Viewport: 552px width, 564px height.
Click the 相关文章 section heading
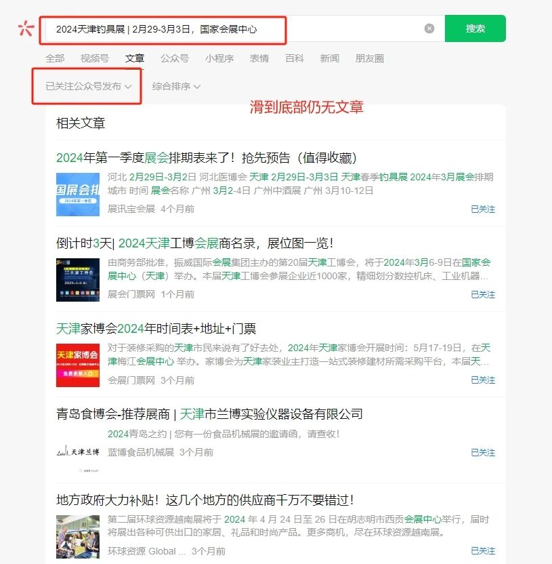pos(81,123)
